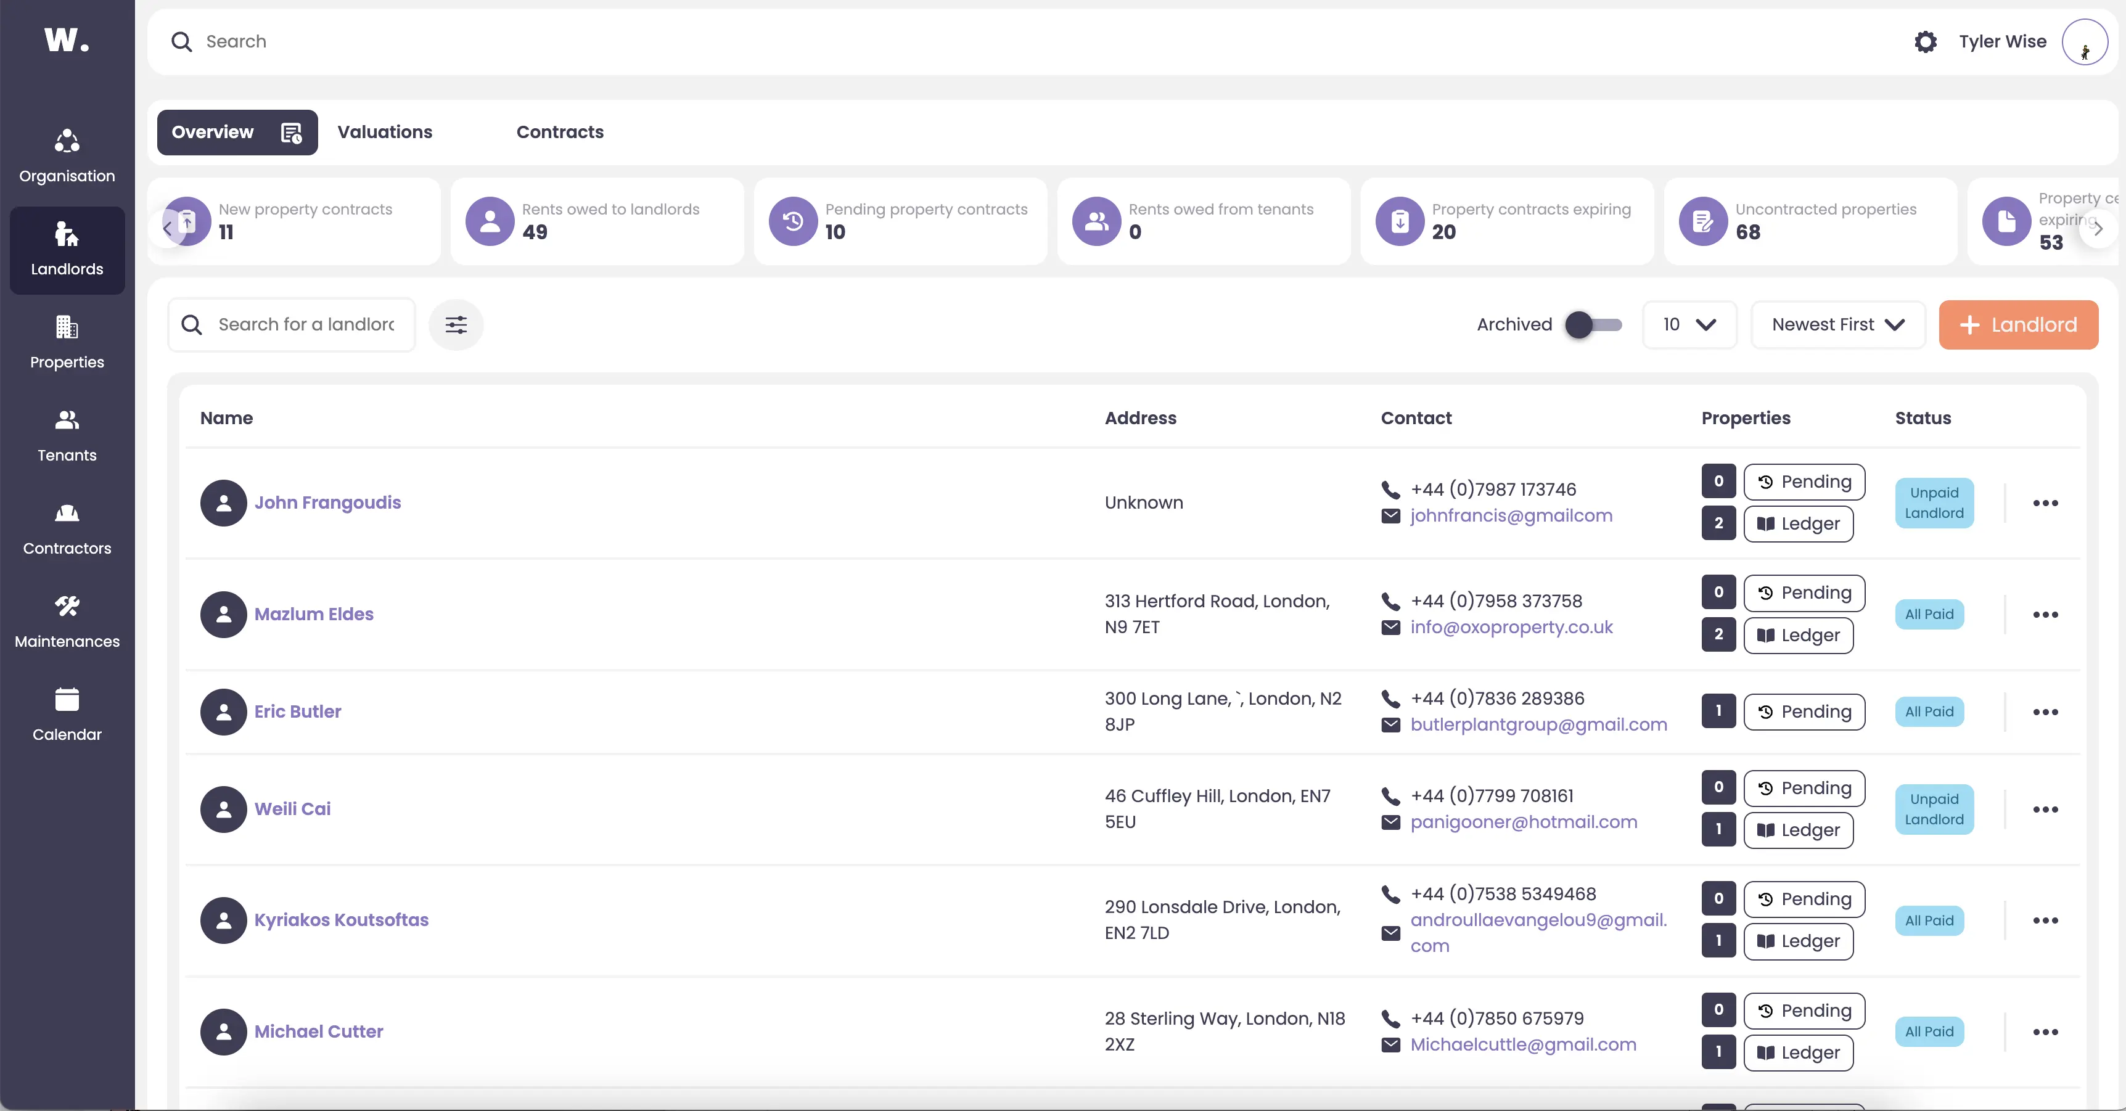Open the Landlords section in sidebar

67,250
